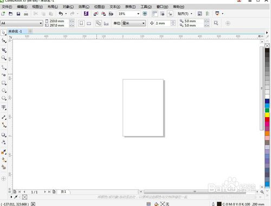Pick the yellow color swatch
Screen dimensions: 271x206
(267, 115)
